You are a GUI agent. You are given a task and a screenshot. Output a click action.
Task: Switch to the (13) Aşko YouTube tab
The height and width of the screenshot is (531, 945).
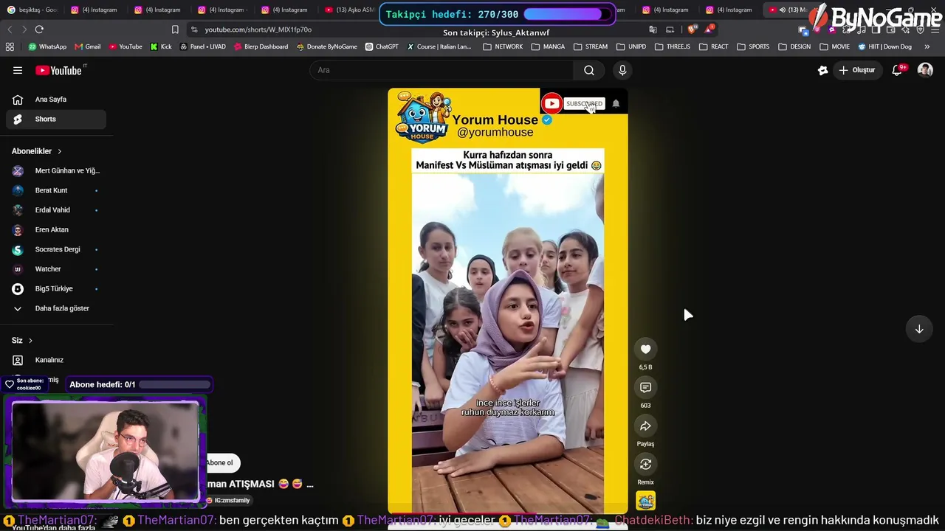350,10
